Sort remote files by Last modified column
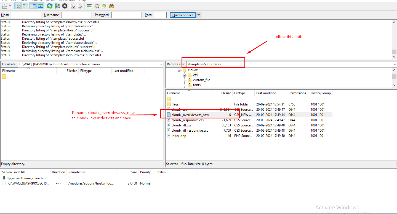Viewport: 397px width, 214px height. [x=266, y=93]
